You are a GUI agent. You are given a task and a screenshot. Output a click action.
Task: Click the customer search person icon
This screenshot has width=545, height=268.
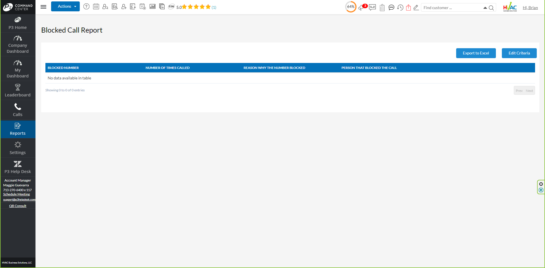point(105,7)
